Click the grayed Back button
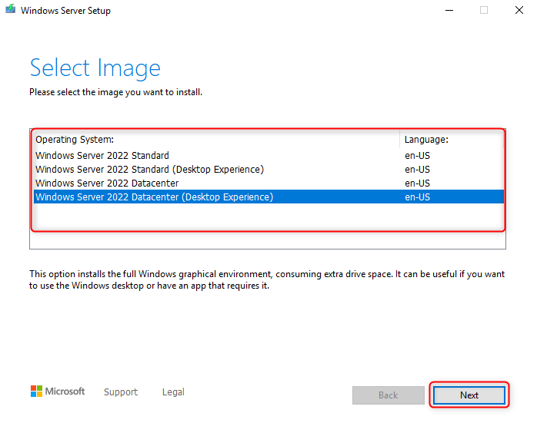 click(388, 395)
